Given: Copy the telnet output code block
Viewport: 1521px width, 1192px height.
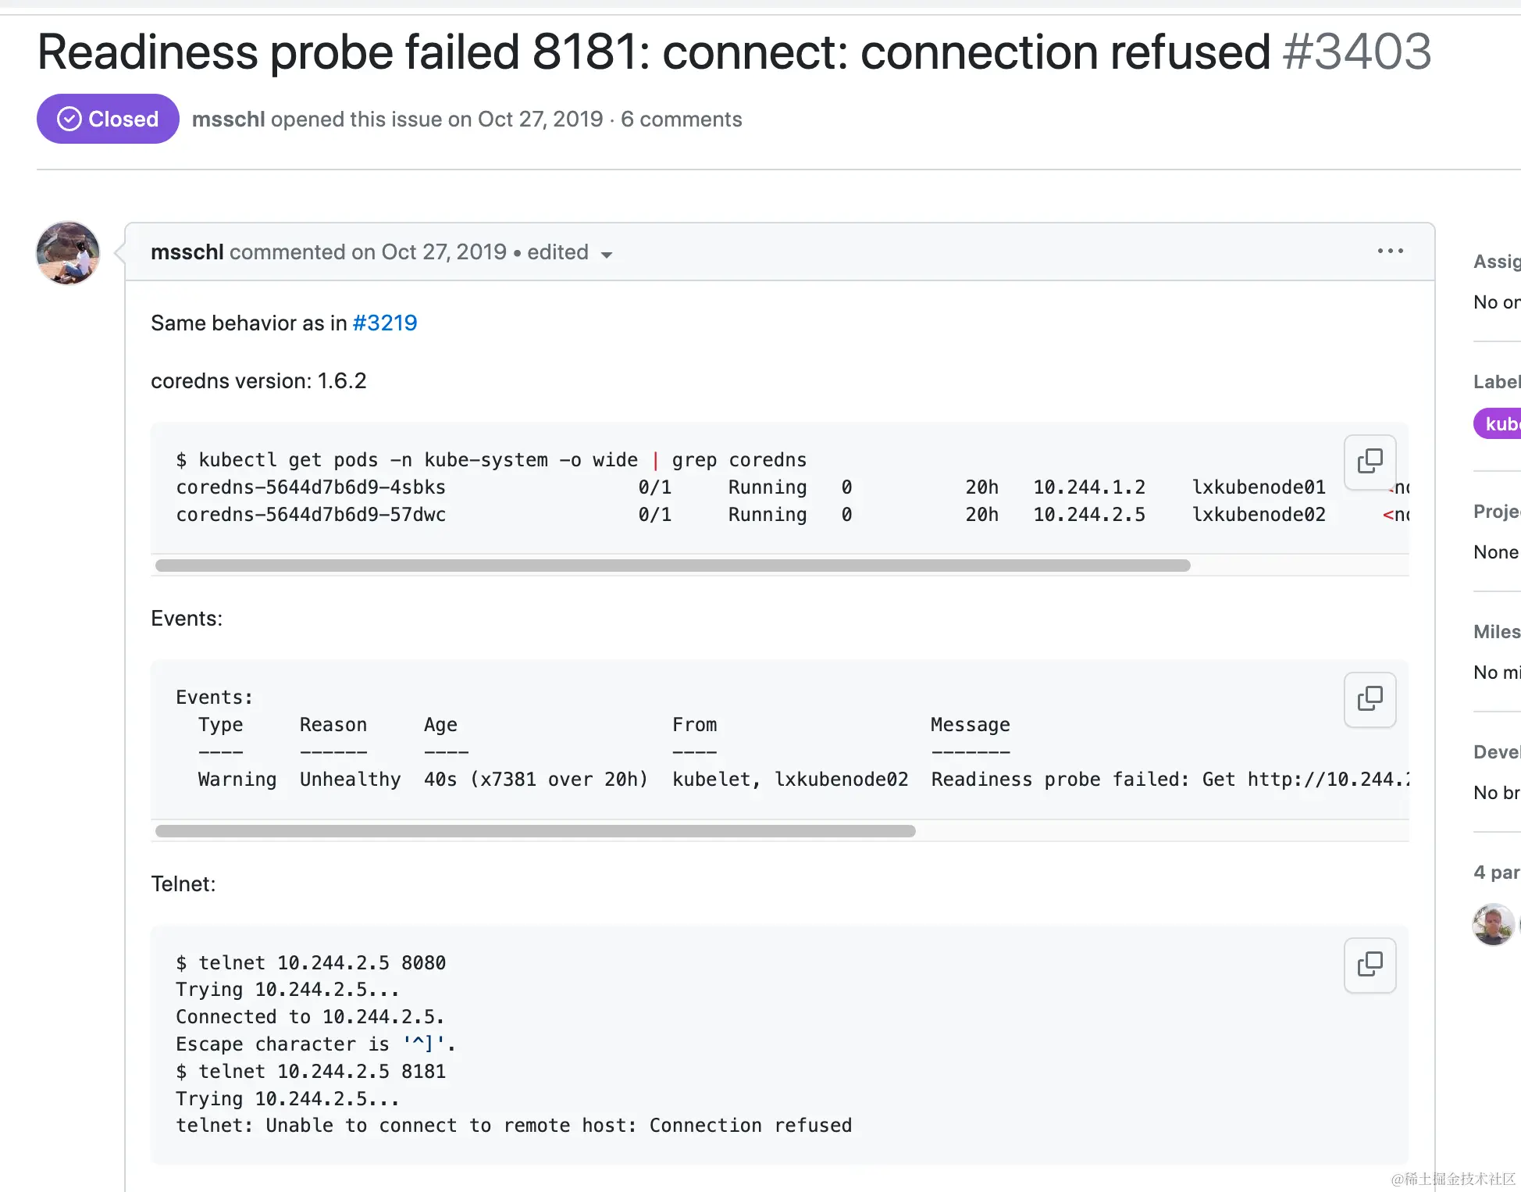Looking at the screenshot, I should coord(1370,965).
